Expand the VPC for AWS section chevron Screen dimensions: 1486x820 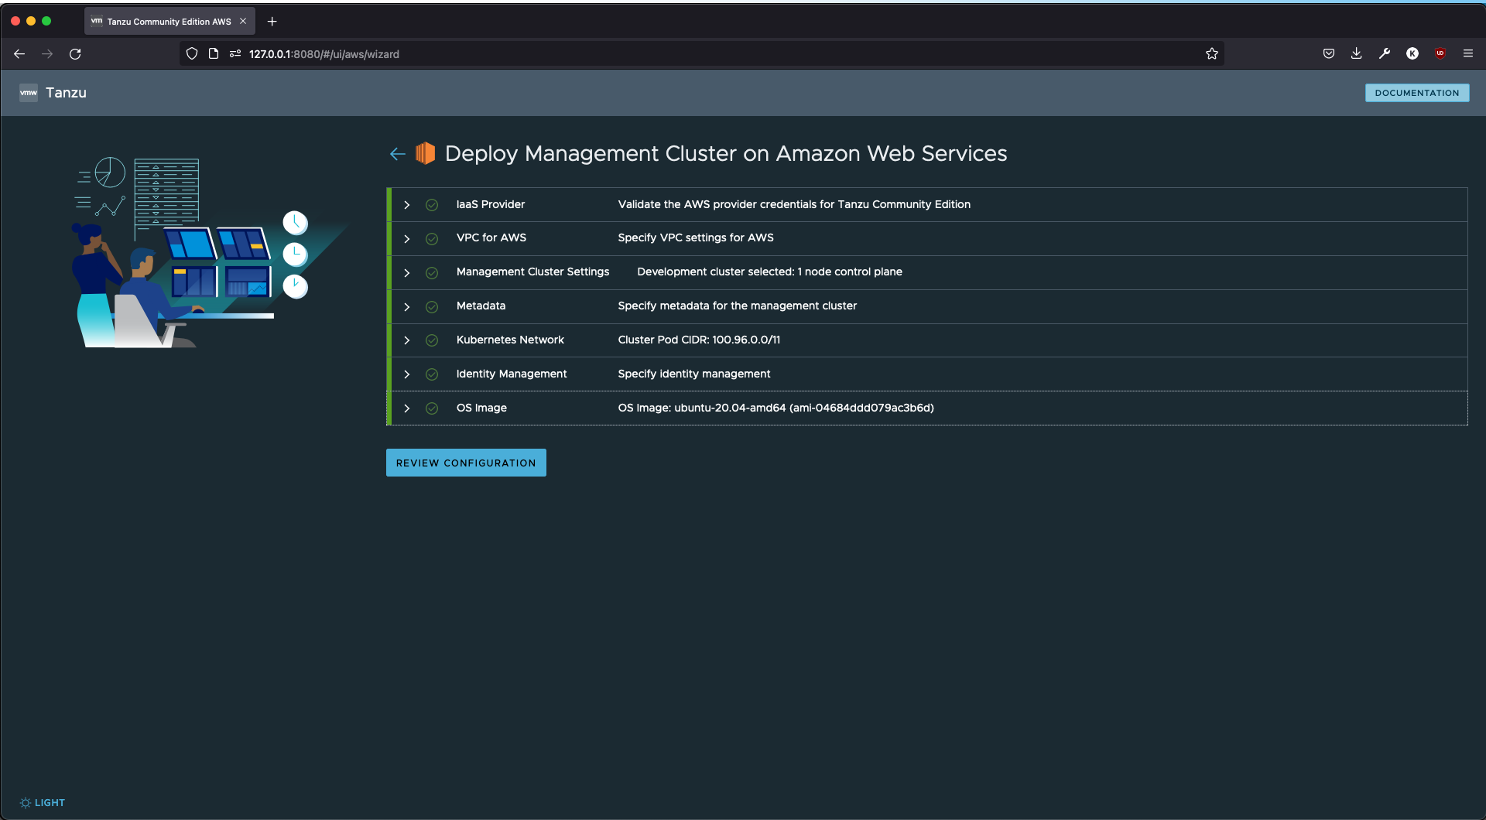[406, 239]
